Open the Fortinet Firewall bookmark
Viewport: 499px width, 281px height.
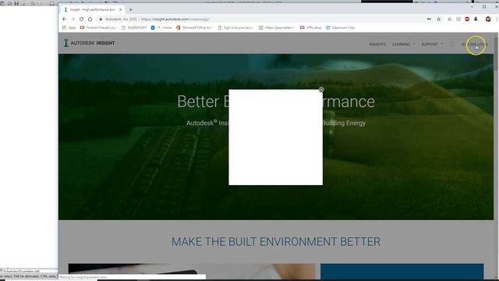point(97,28)
